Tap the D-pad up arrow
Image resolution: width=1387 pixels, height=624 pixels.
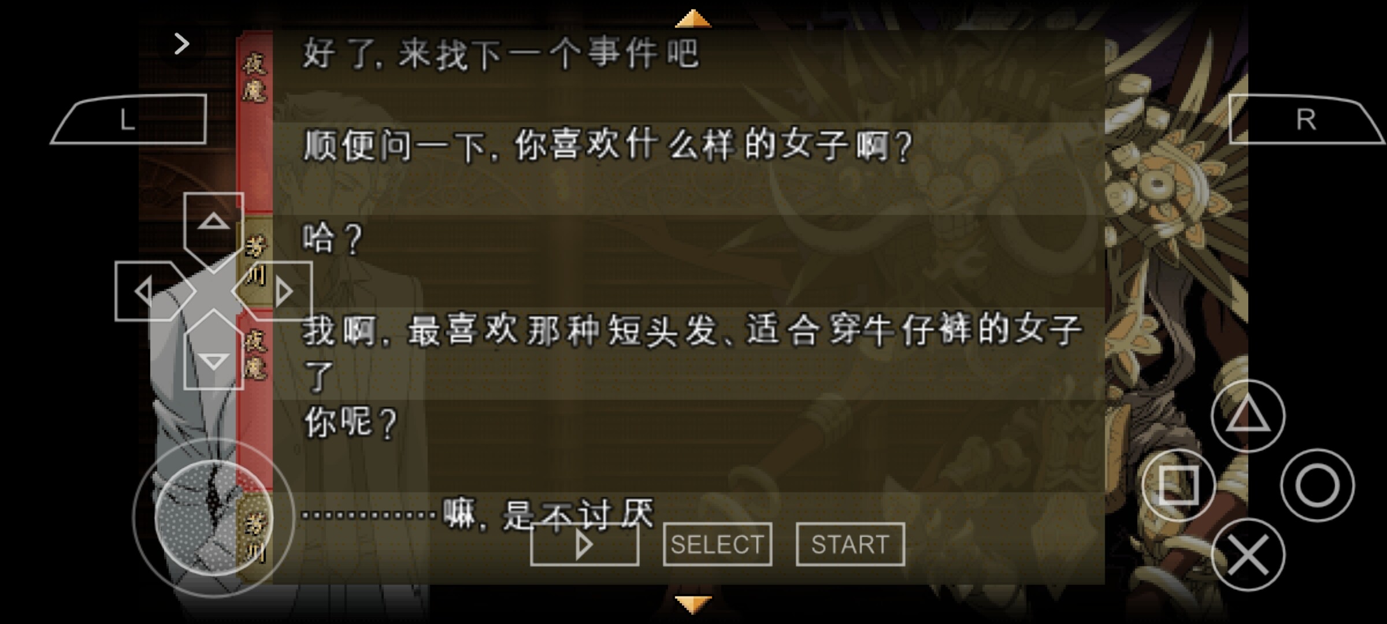click(x=213, y=225)
